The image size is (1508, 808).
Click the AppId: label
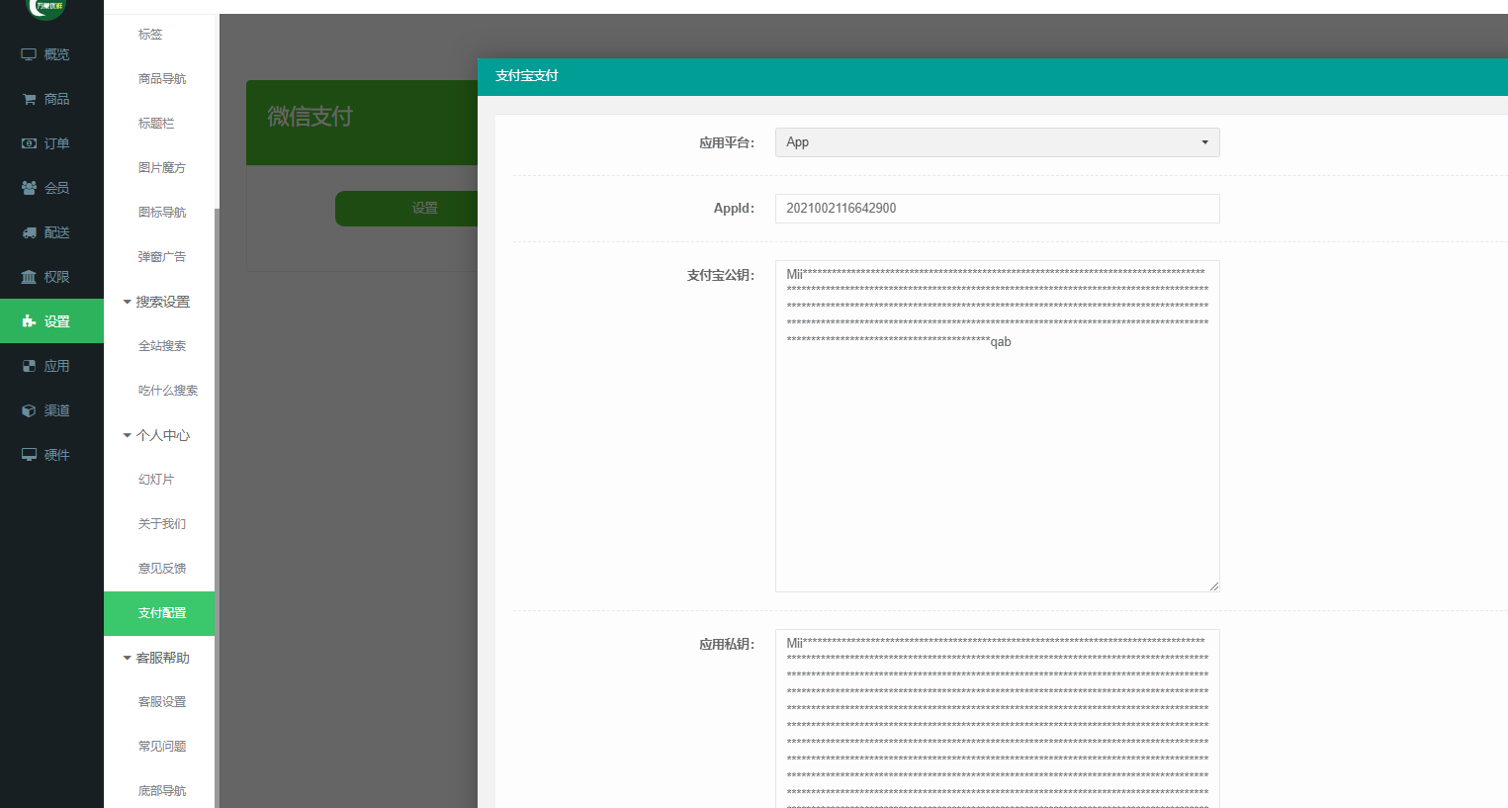(x=734, y=209)
